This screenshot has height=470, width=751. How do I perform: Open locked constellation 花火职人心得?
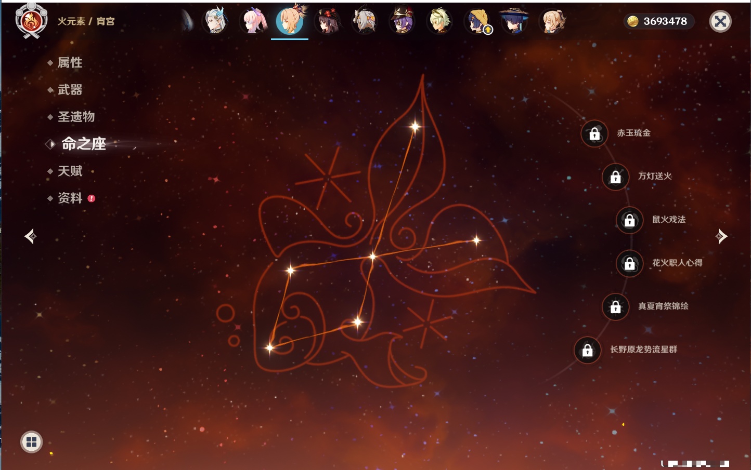pyautogui.click(x=630, y=263)
